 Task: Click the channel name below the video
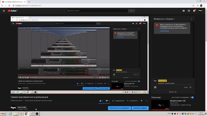point(22,107)
